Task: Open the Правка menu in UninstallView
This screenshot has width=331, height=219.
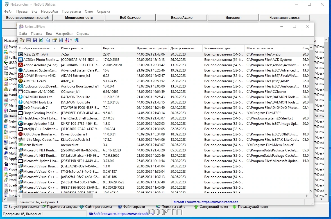Action: coord(36,33)
